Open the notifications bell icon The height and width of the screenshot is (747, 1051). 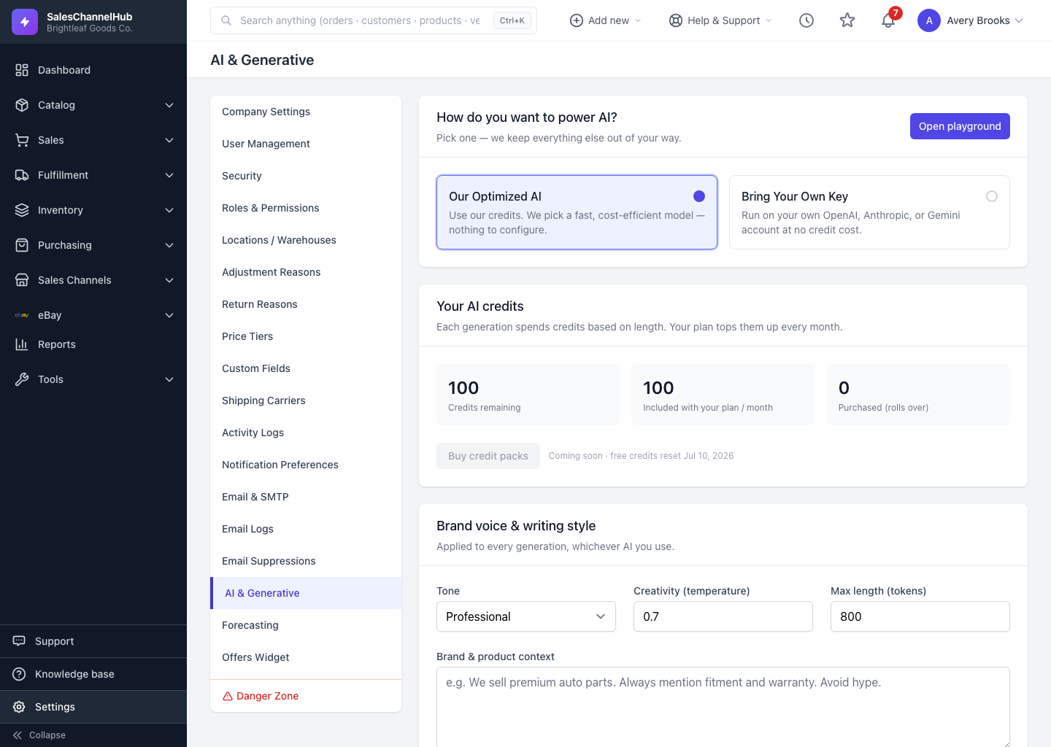pos(888,20)
